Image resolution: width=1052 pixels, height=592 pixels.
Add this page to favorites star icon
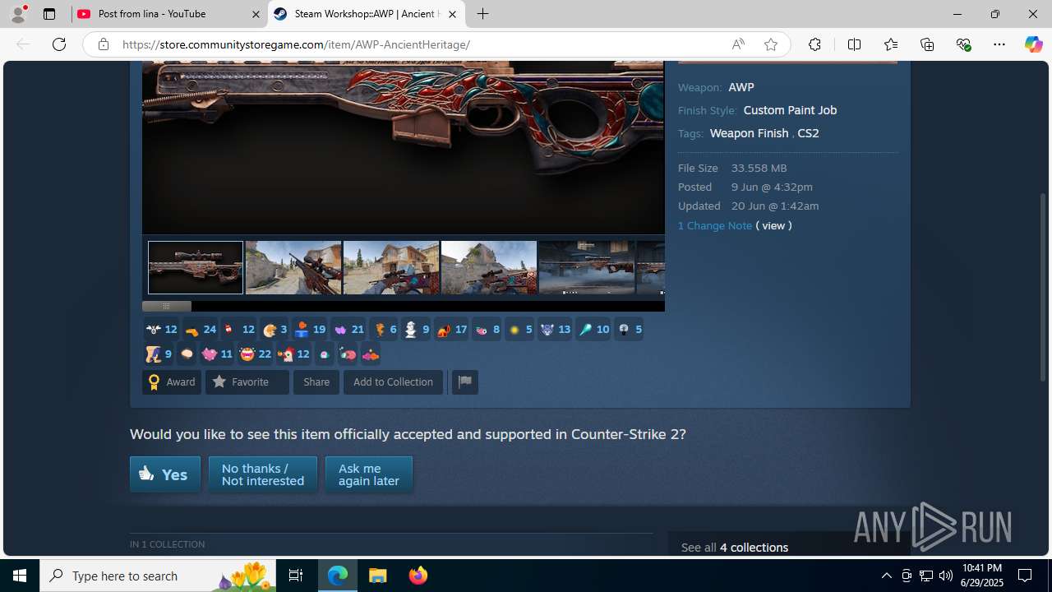[x=771, y=44]
